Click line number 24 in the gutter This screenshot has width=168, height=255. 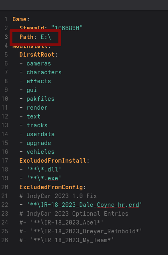pyautogui.click(x=5, y=222)
